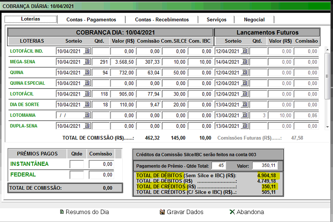Click MEGA-SENA Com. IBC field showing 10,00
The width and height of the screenshot is (333, 222).
(201, 62)
